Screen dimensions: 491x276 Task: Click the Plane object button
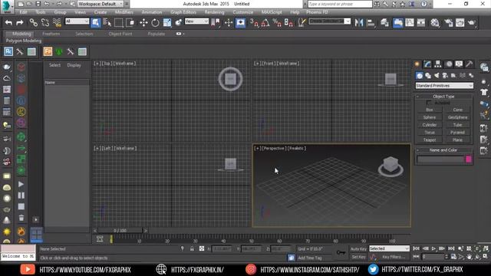pyautogui.click(x=457, y=140)
